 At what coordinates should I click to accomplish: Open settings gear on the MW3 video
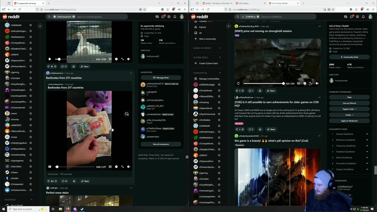click(x=305, y=83)
